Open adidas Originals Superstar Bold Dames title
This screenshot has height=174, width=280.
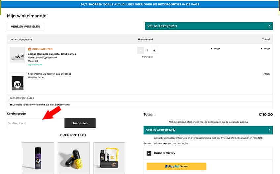click(x=52, y=54)
